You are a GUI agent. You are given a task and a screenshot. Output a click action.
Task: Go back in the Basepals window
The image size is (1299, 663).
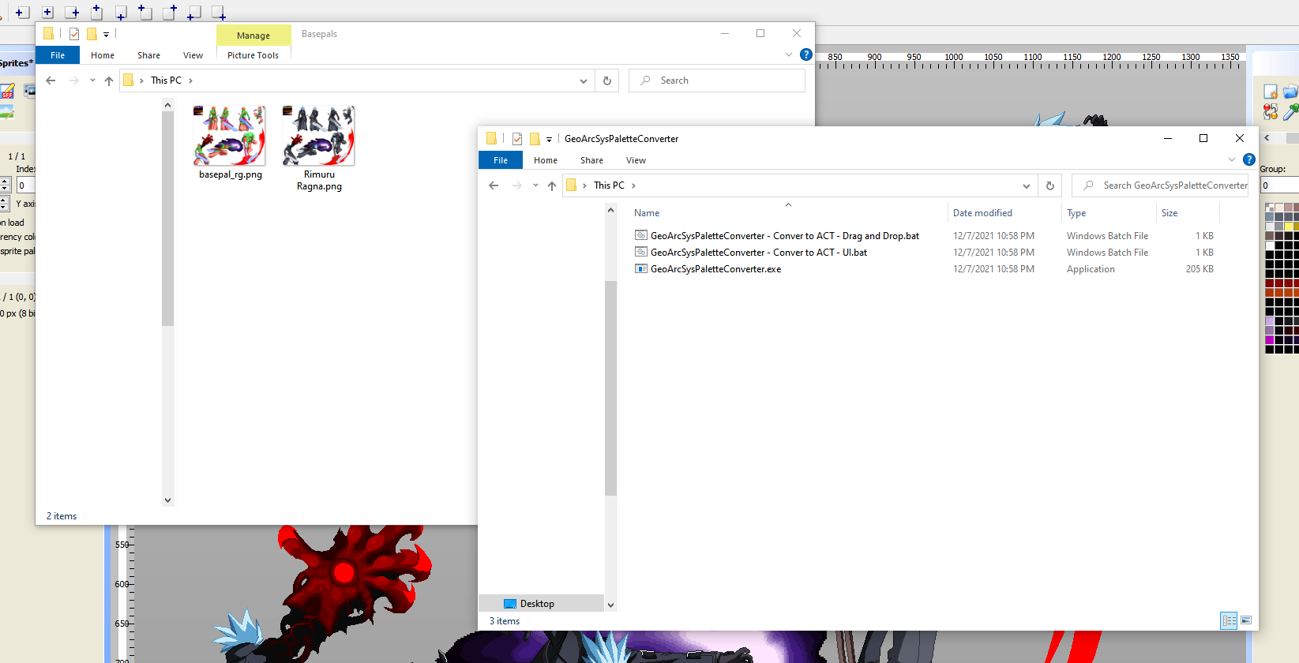pos(51,81)
